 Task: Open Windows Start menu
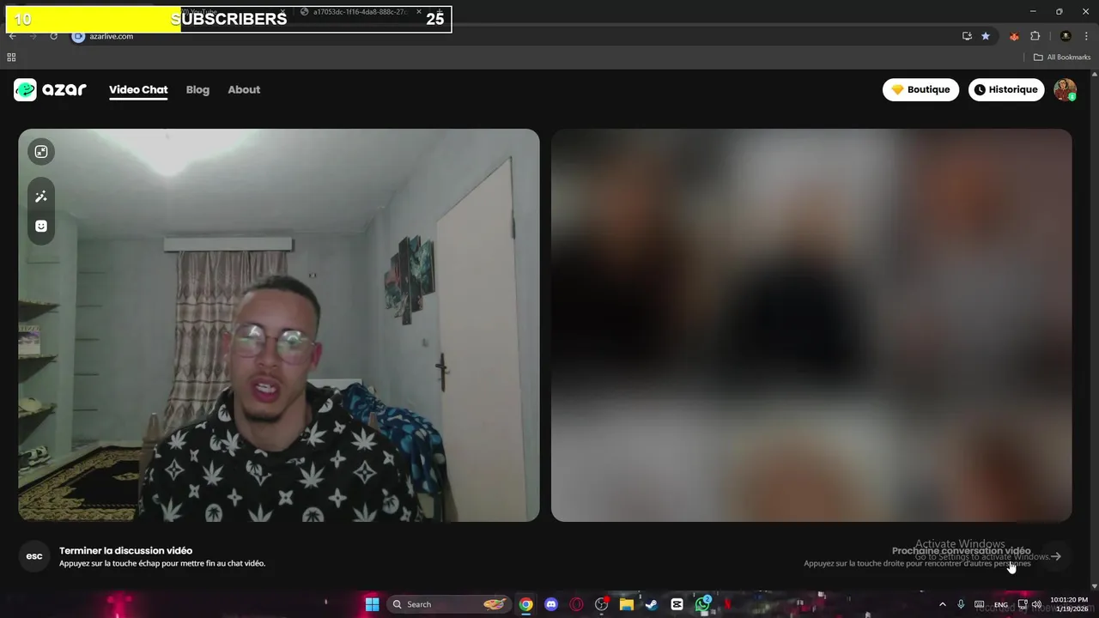coord(372,604)
